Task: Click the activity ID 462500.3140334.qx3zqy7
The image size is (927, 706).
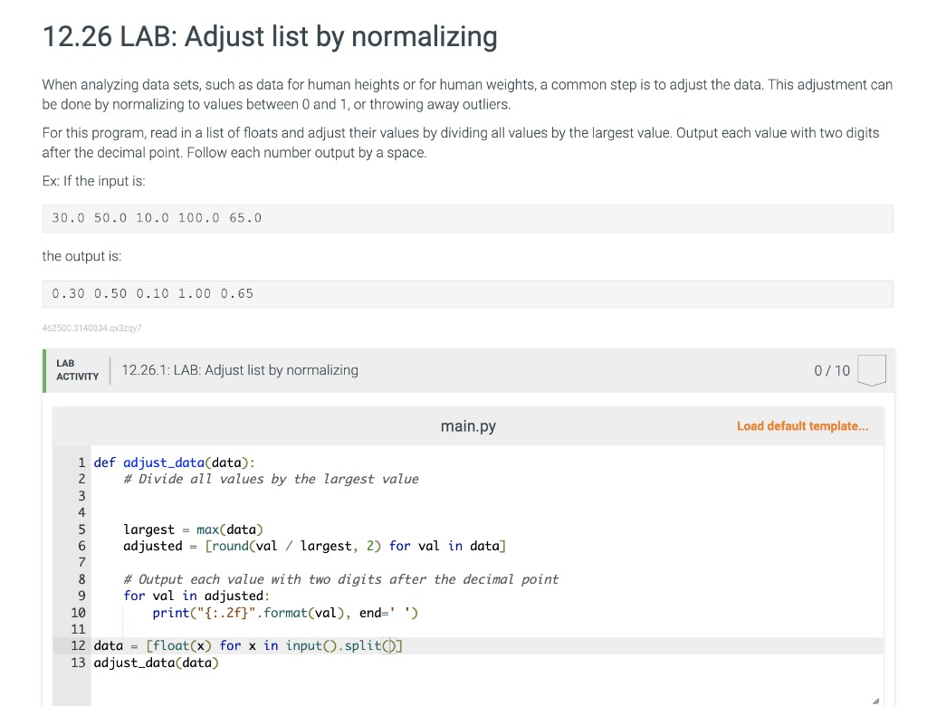Action: click(x=91, y=328)
